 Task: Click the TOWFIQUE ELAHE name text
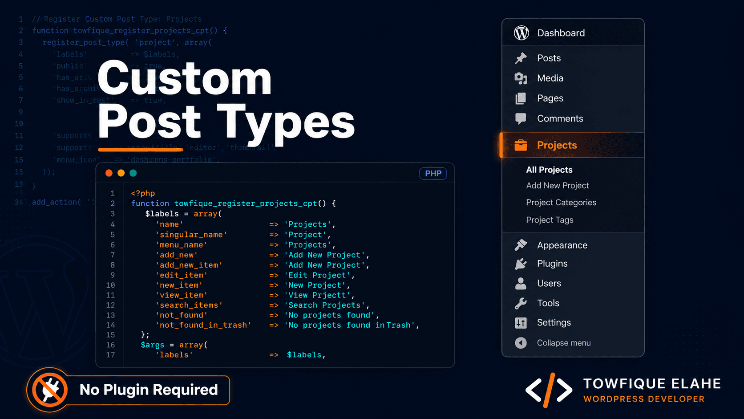(x=652, y=383)
